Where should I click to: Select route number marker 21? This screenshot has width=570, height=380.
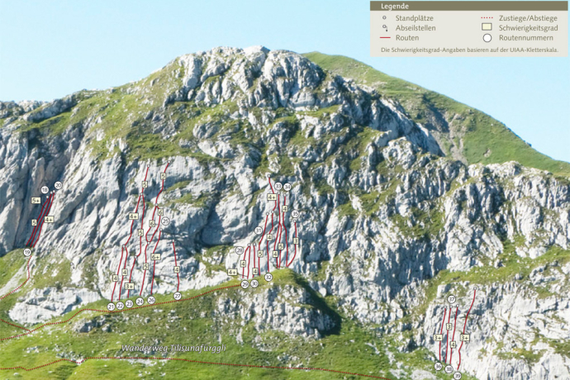coord(111,306)
